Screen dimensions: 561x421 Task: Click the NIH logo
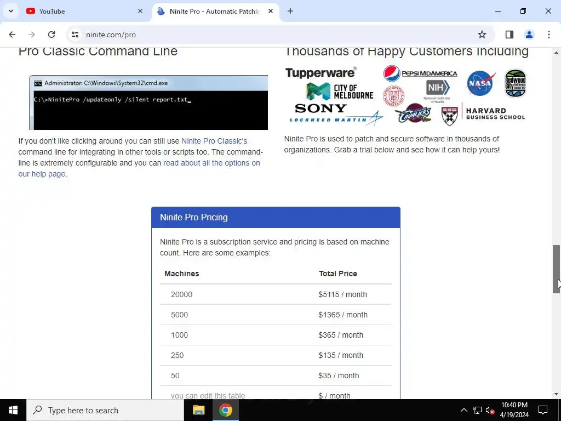coord(438,91)
